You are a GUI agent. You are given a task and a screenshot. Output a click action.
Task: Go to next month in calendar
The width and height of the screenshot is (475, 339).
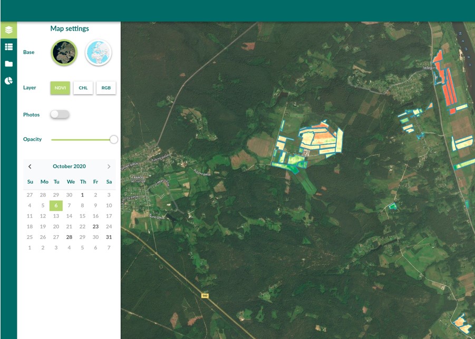coord(109,167)
